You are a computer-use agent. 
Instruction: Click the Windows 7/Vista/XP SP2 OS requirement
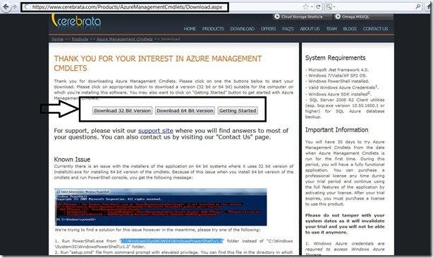[x=336, y=75]
